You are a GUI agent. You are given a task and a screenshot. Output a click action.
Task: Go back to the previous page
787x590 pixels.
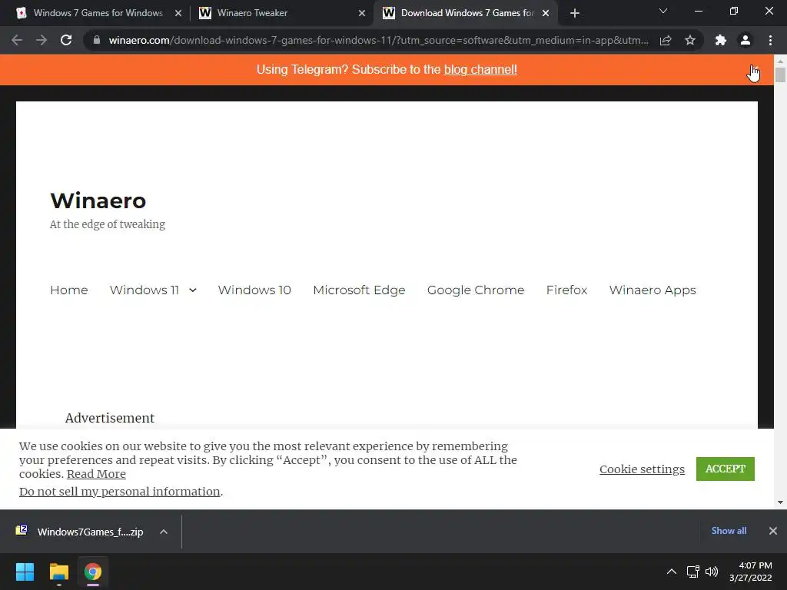tap(17, 40)
